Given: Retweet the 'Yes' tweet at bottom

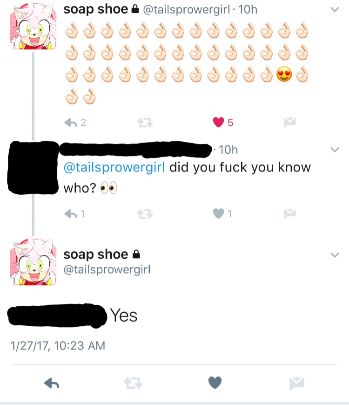Looking at the screenshot, I should pyautogui.click(x=133, y=383).
